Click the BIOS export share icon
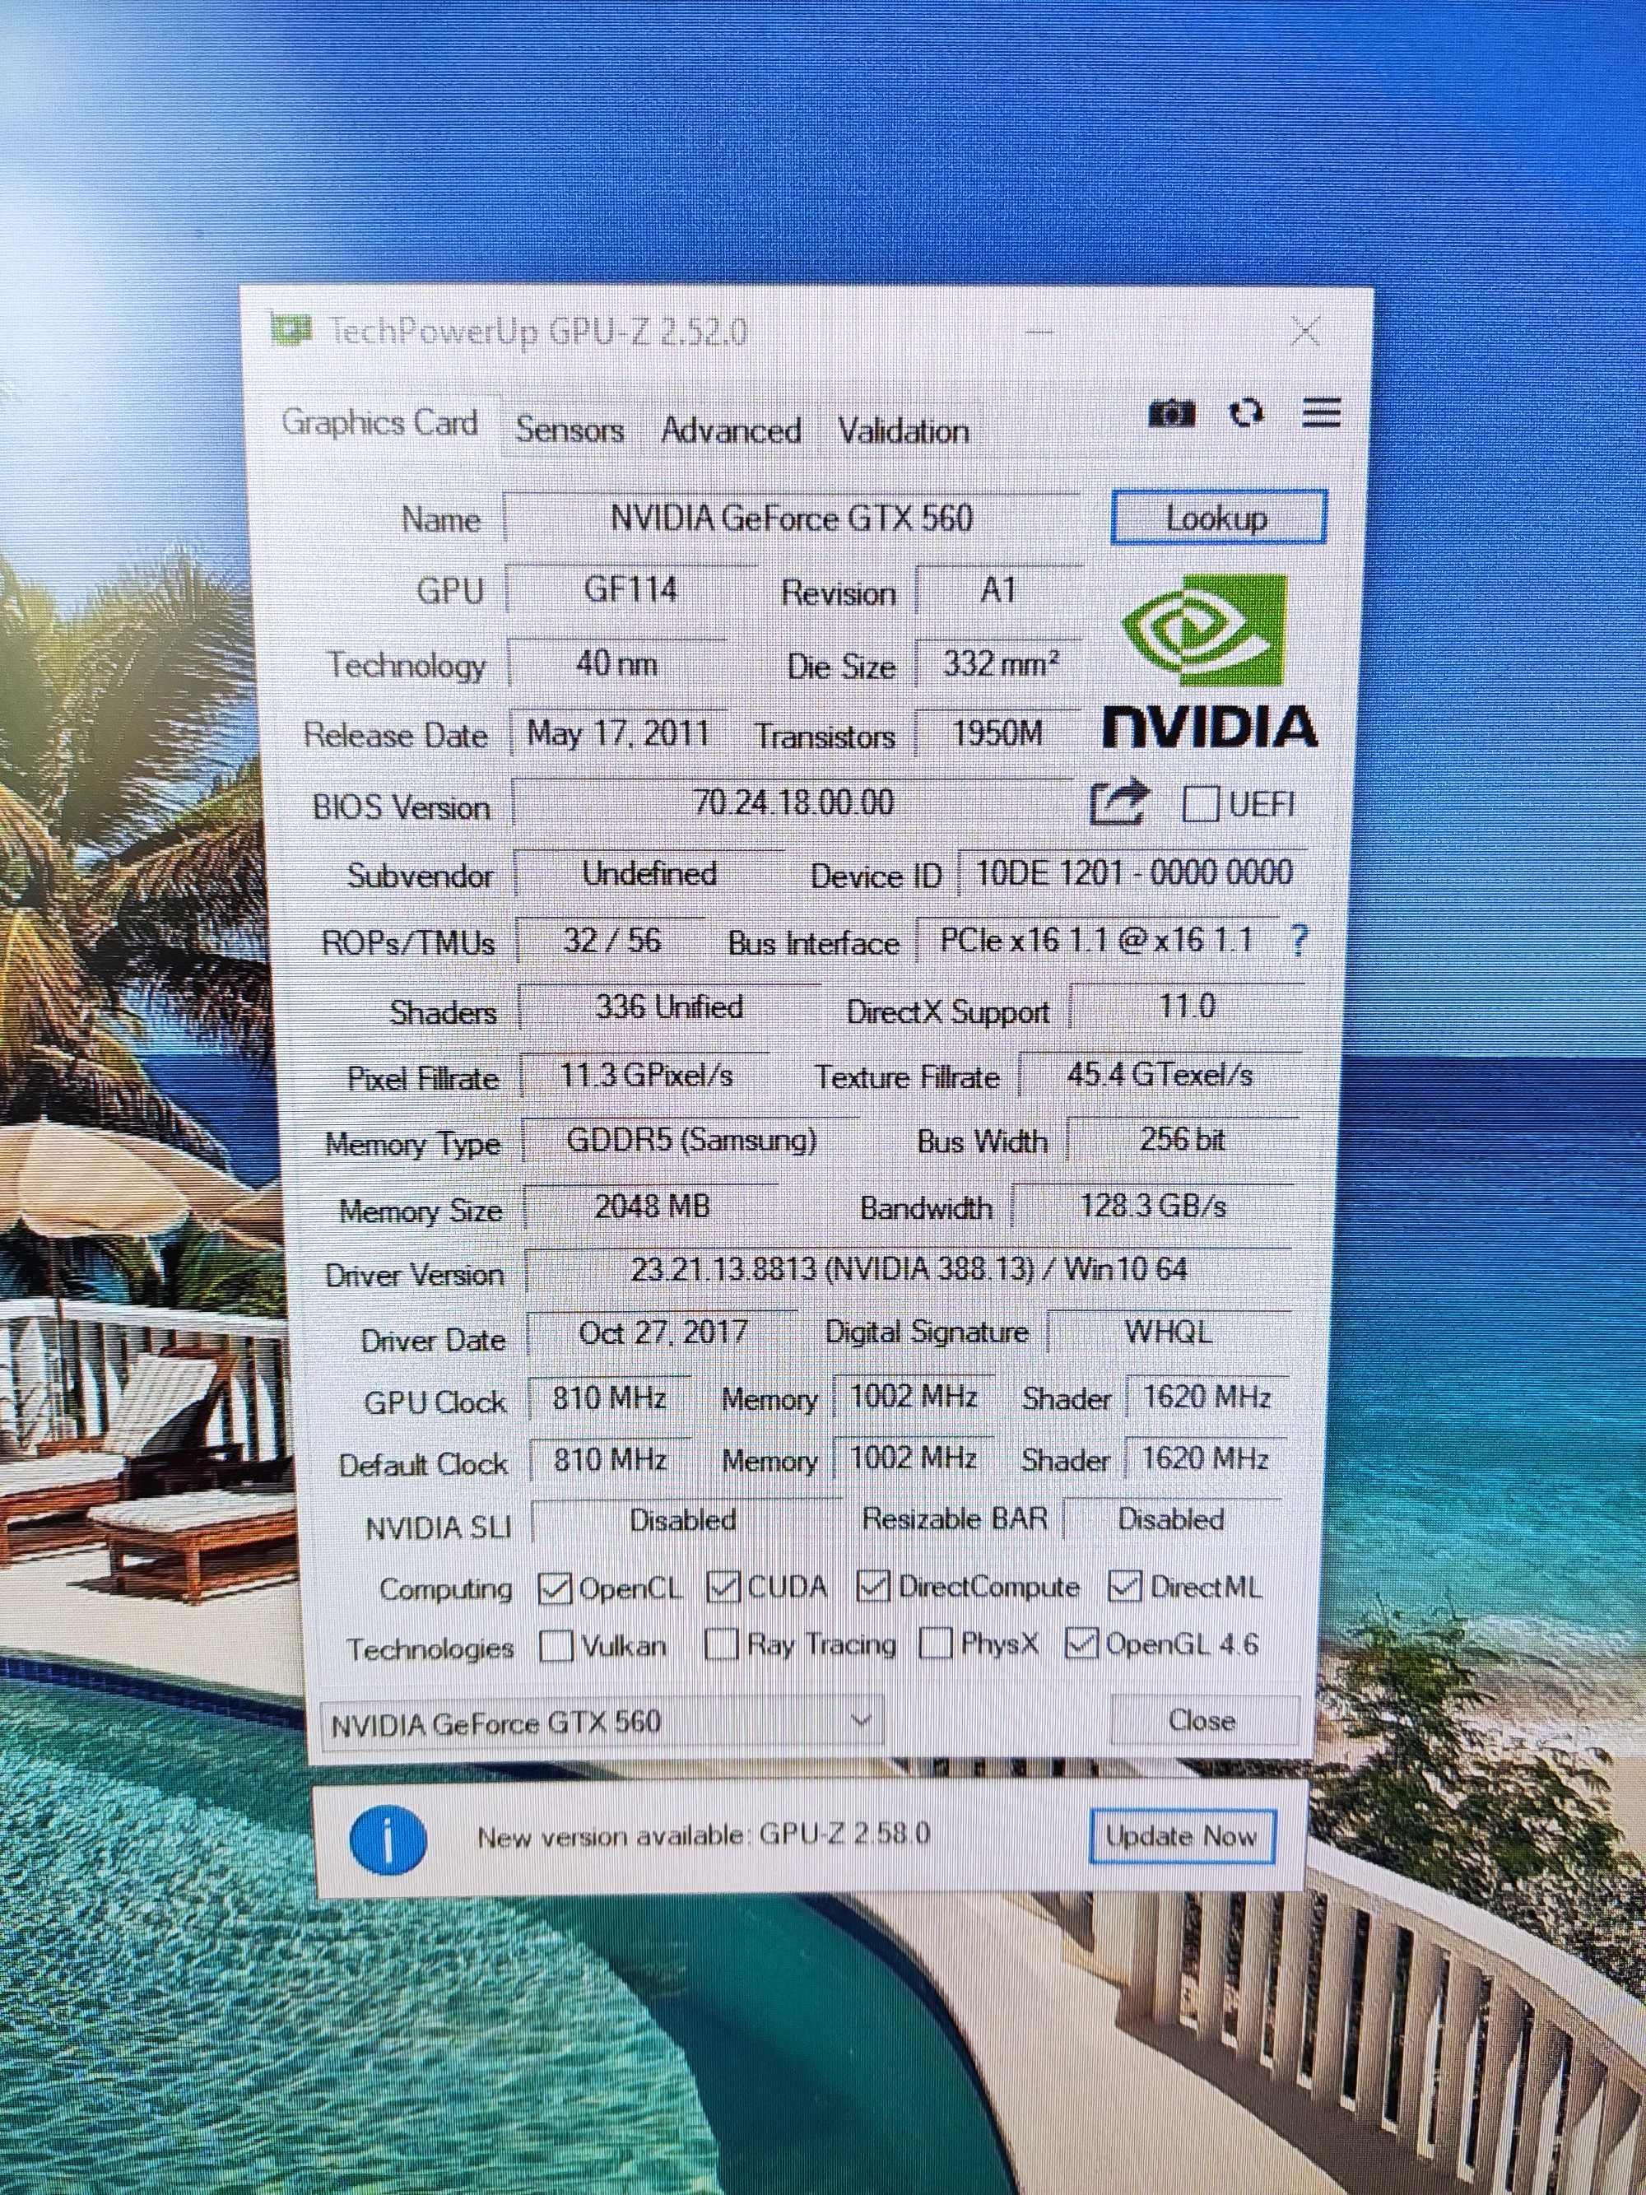The width and height of the screenshot is (1646, 2195). point(1119,802)
